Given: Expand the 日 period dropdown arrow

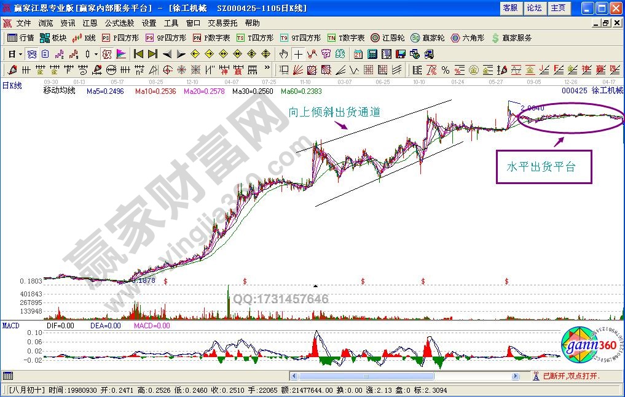Looking at the screenshot, I should 20,54.
